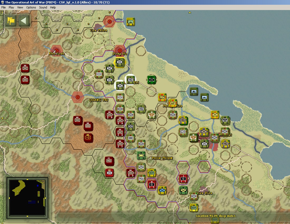Click the left-pointing back arrow button

point(24,21)
